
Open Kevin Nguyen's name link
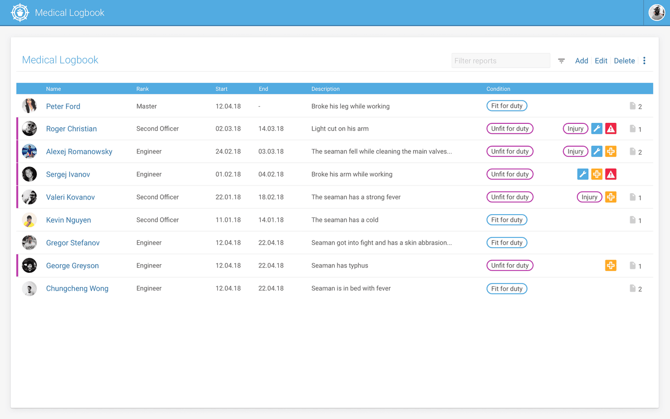68,220
